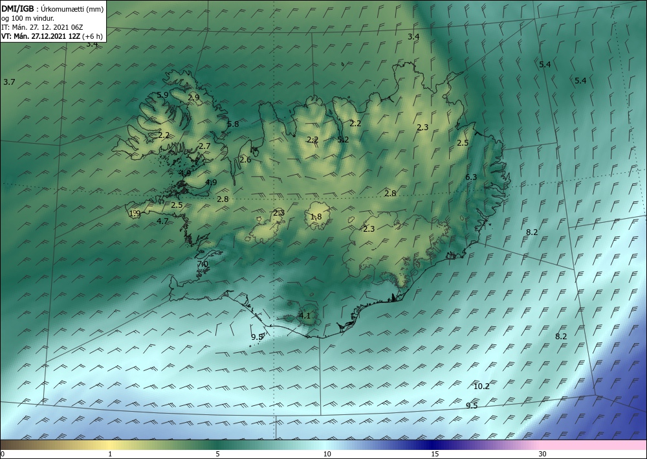
Task: Click the 4.7 precipitation value
Action: [162, 221]
